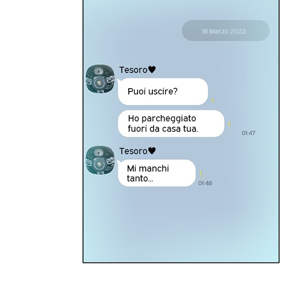Image resolution: width=299 pixels, height=290 pixels.
Task: Tap the Tesoro name above 'Puoi uscire?'
Action: click(x=133, y=70)
